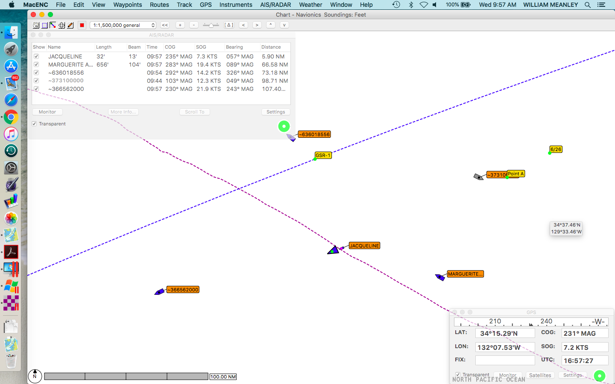This screenshot has width=615, height=384.
Task: Open the chart scale dropdown 1:1,500,000 general
Action: click(123, 25)
